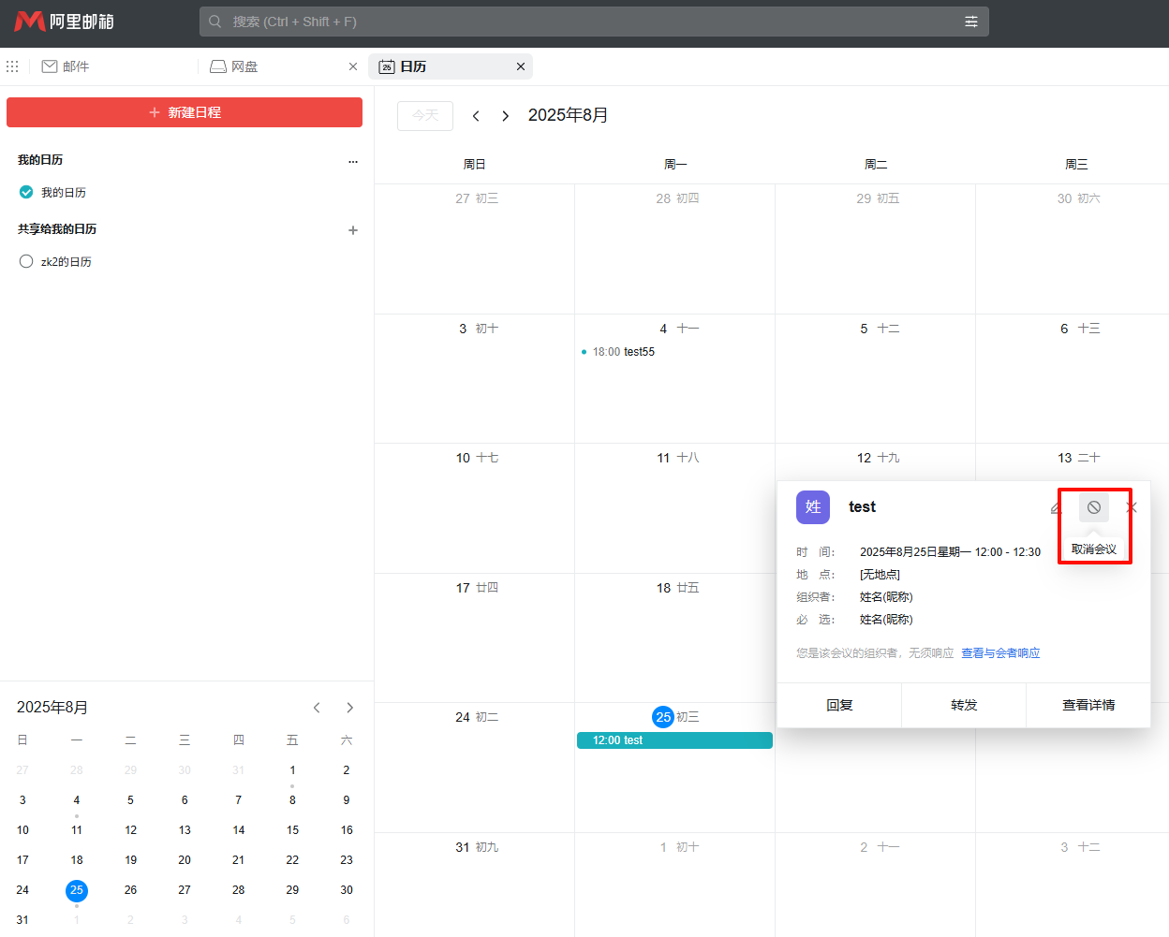The height and width of the screenshot is (937, 1169).
Task: Click 新建日程 button
Action: click(x=185, y=112)
